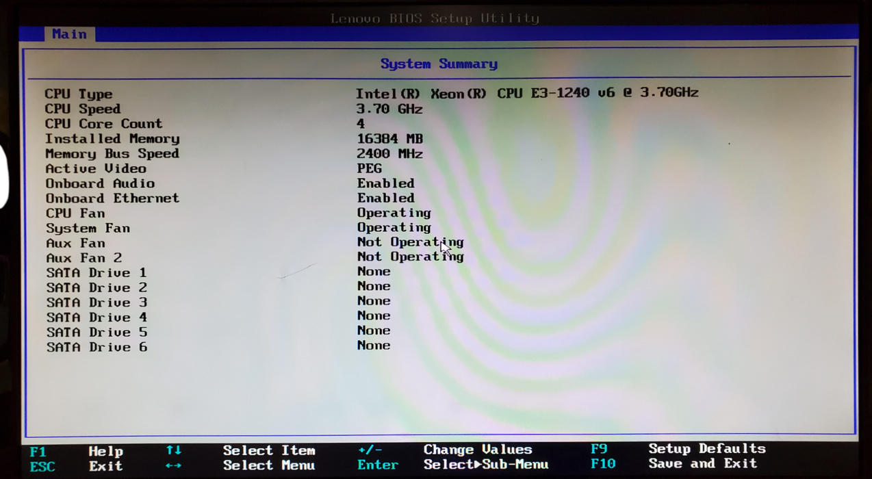This screenshot has width=872, height=479.
Task: Select None value for SATA Drive 3
Action: point(374,301)
